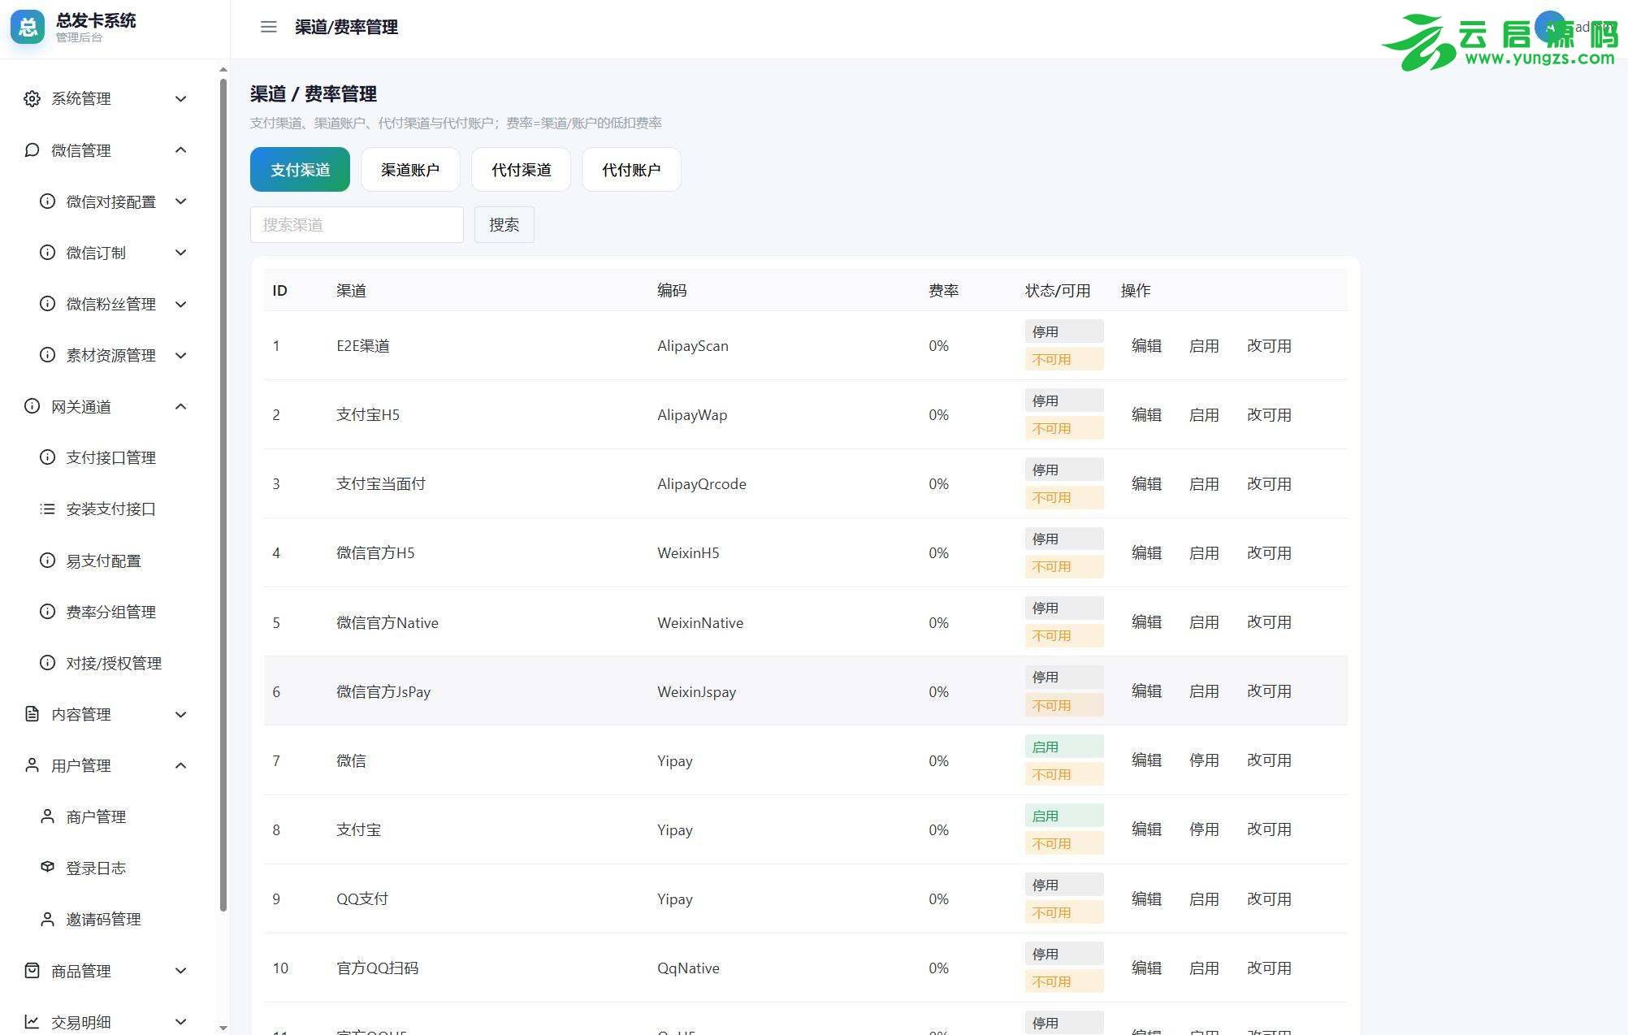
Task: Click the person icon beside 用户管理
Action: tap(32, 765)
